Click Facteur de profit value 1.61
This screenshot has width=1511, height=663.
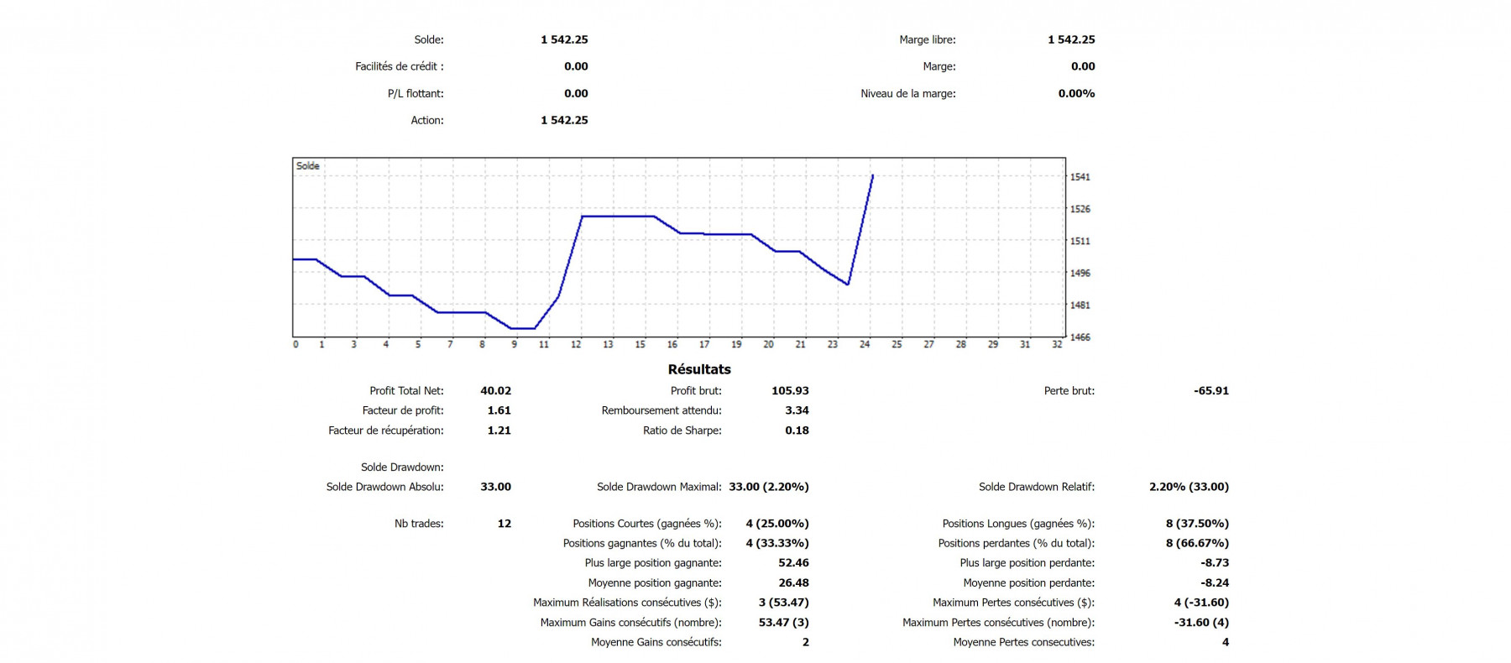tap(499, 410)
